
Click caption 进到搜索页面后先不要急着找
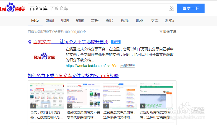(x=83, y=115)
